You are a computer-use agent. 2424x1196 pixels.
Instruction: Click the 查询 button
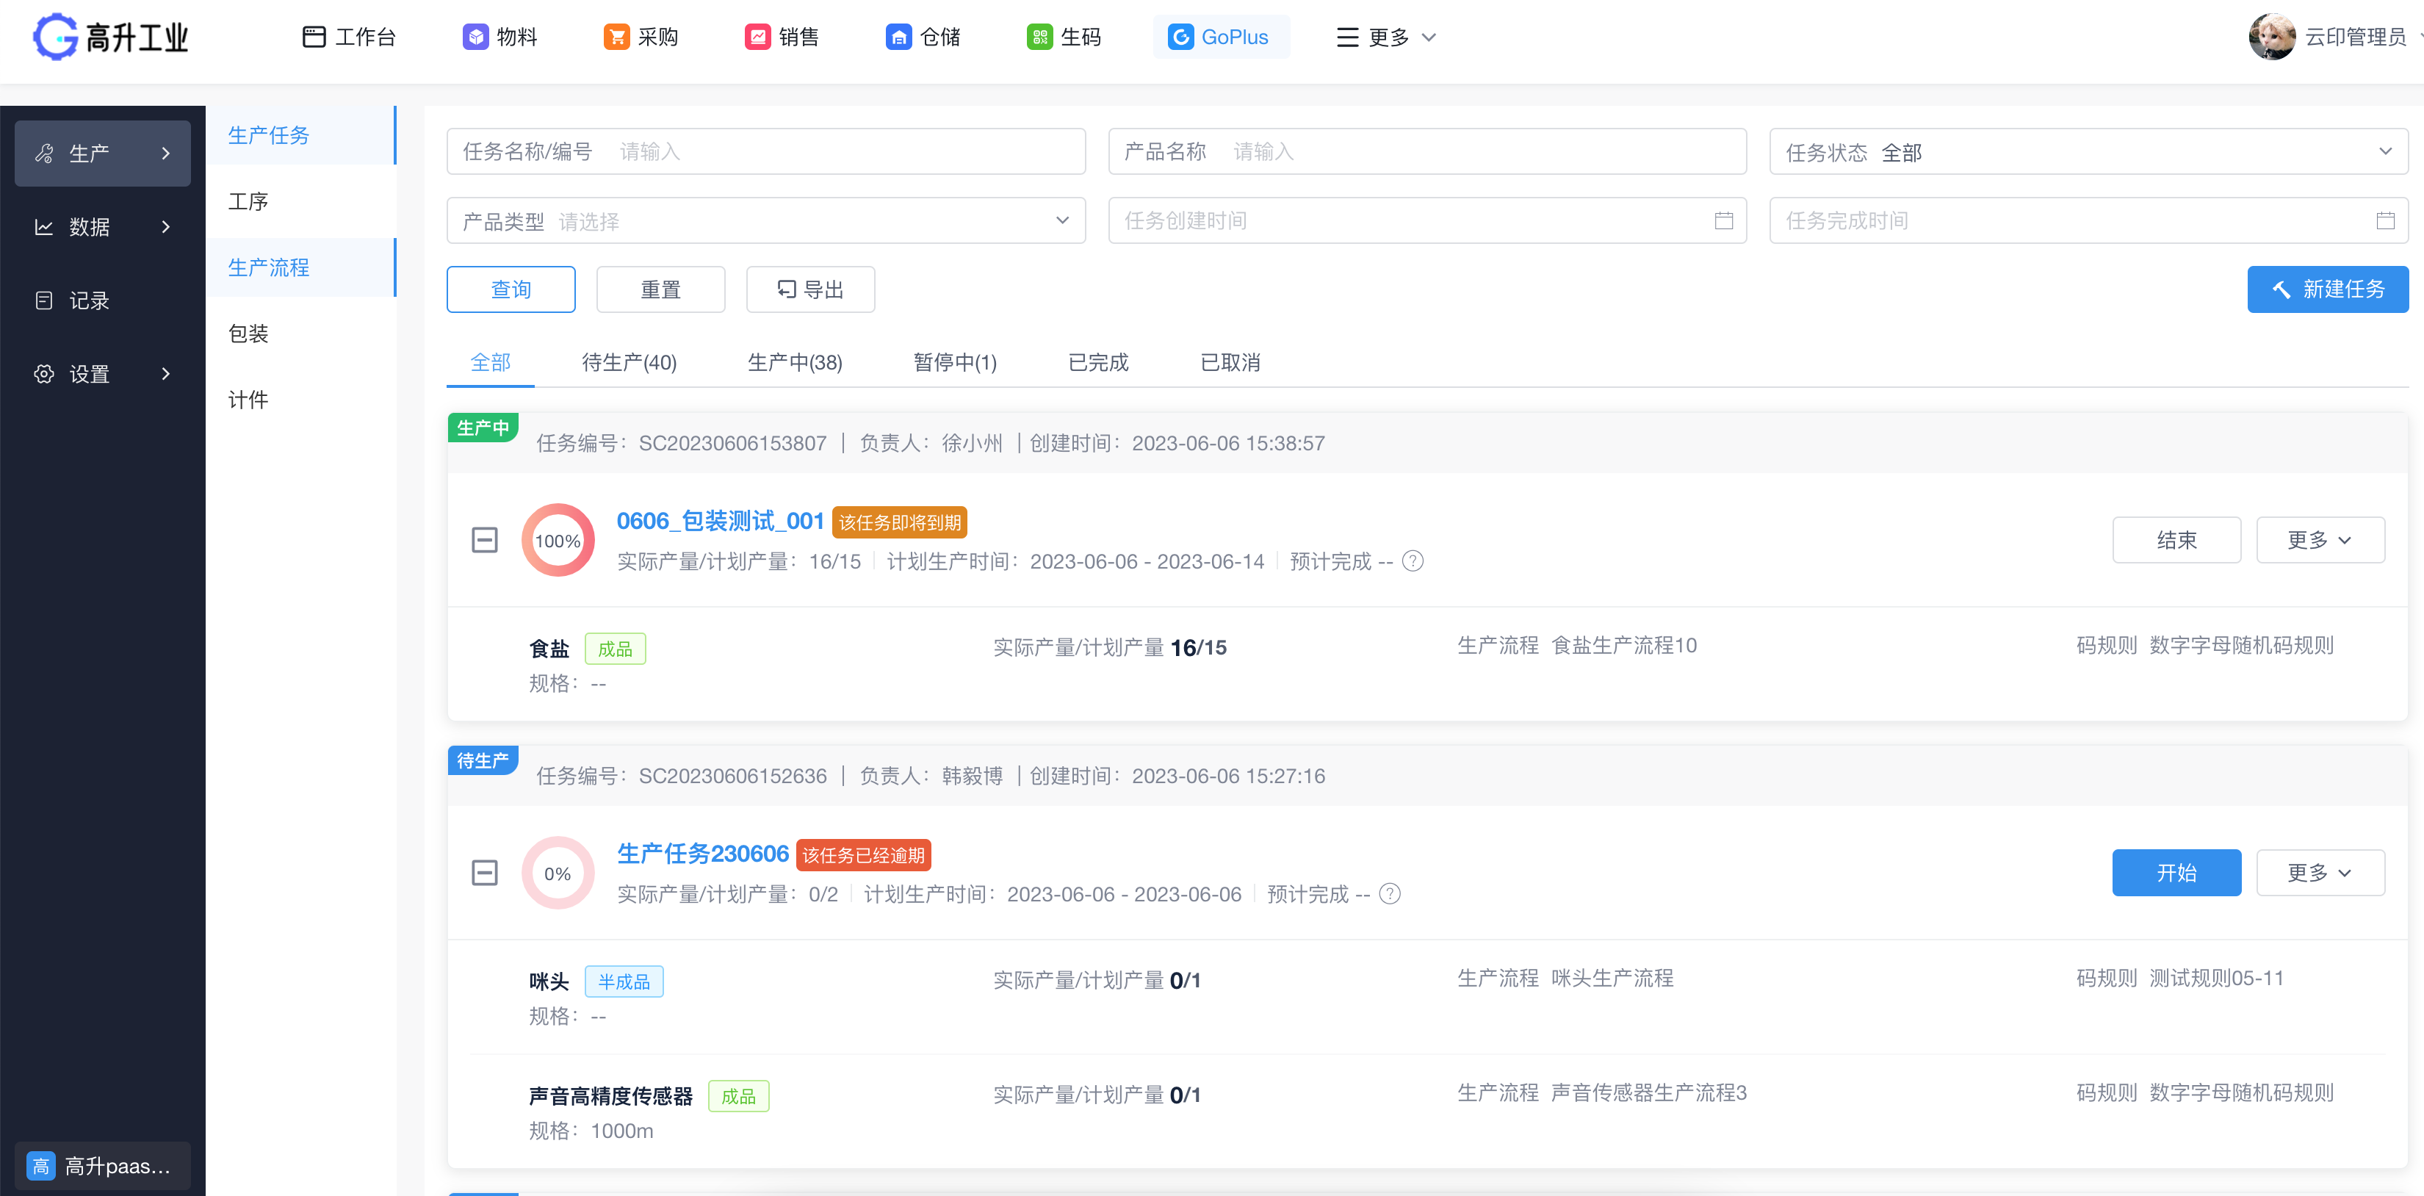511,290
